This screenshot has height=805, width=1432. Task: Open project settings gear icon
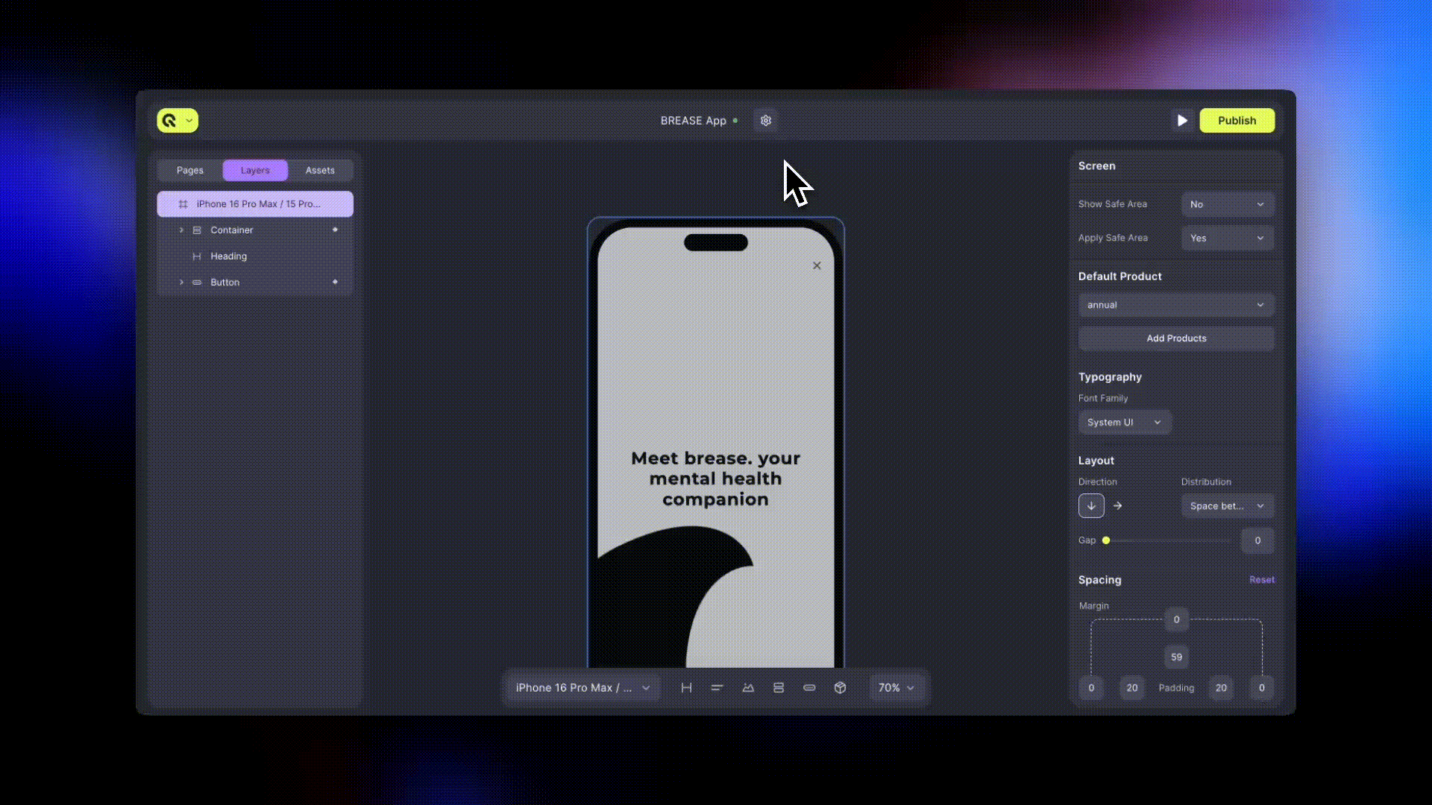(765, 121)
